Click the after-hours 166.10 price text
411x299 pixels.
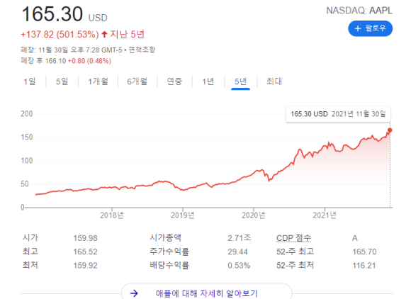click(x=55, y=61)
